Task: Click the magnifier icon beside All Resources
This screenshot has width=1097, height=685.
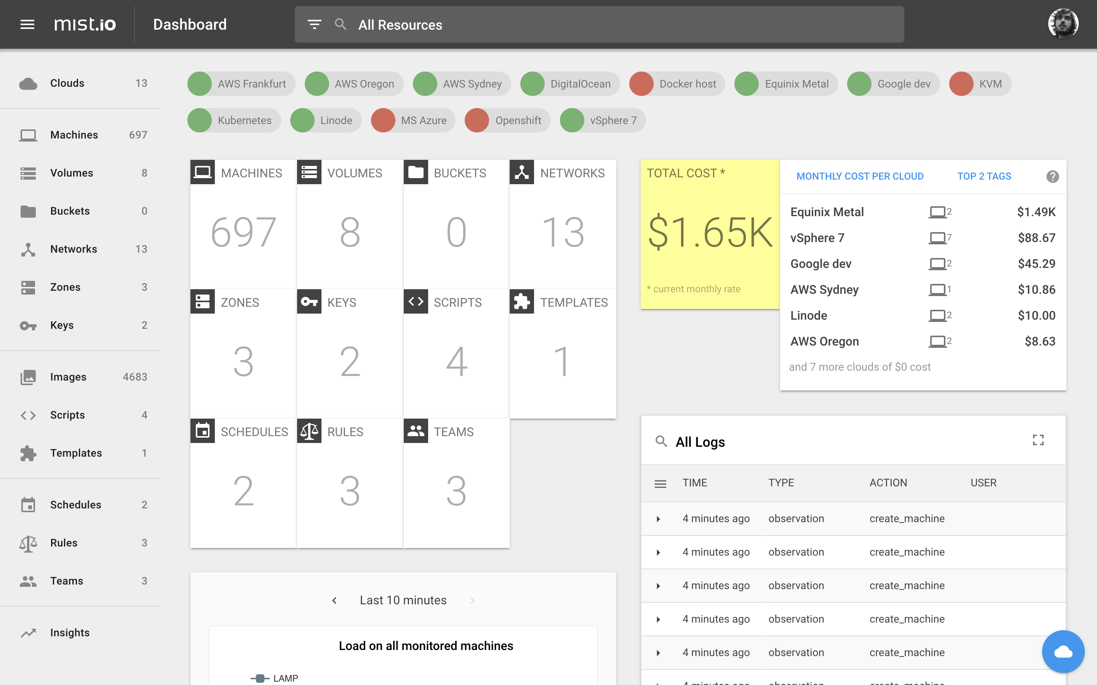Action: tap(341, 24)
